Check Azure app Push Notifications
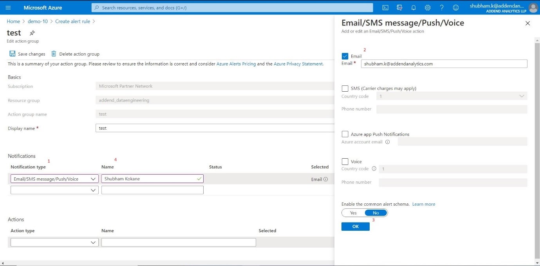540x266 pixels. (345, 134)
